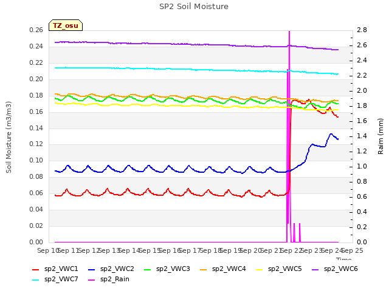
Task: Select sp2_VWC1 legend entry
Action: click(x=55, y=269)
